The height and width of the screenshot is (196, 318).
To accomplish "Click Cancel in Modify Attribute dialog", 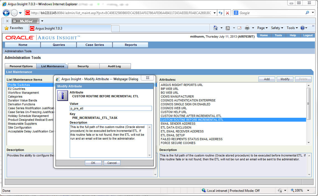I will pos(112,163).
